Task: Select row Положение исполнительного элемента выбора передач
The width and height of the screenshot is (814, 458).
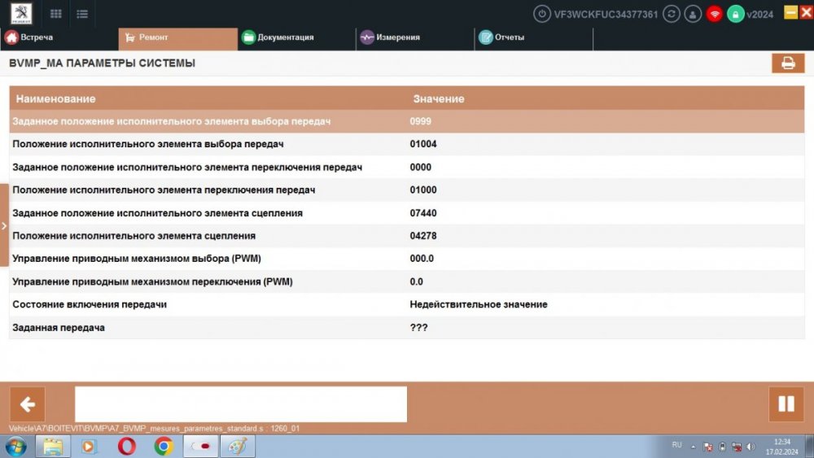Action: (x=407, y=144)
